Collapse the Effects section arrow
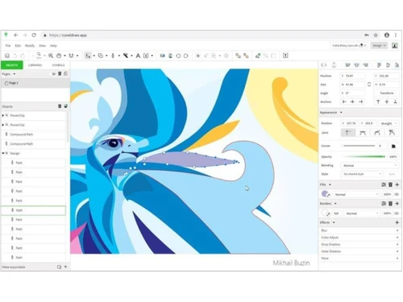403x302 pixels. click(334, 222)
